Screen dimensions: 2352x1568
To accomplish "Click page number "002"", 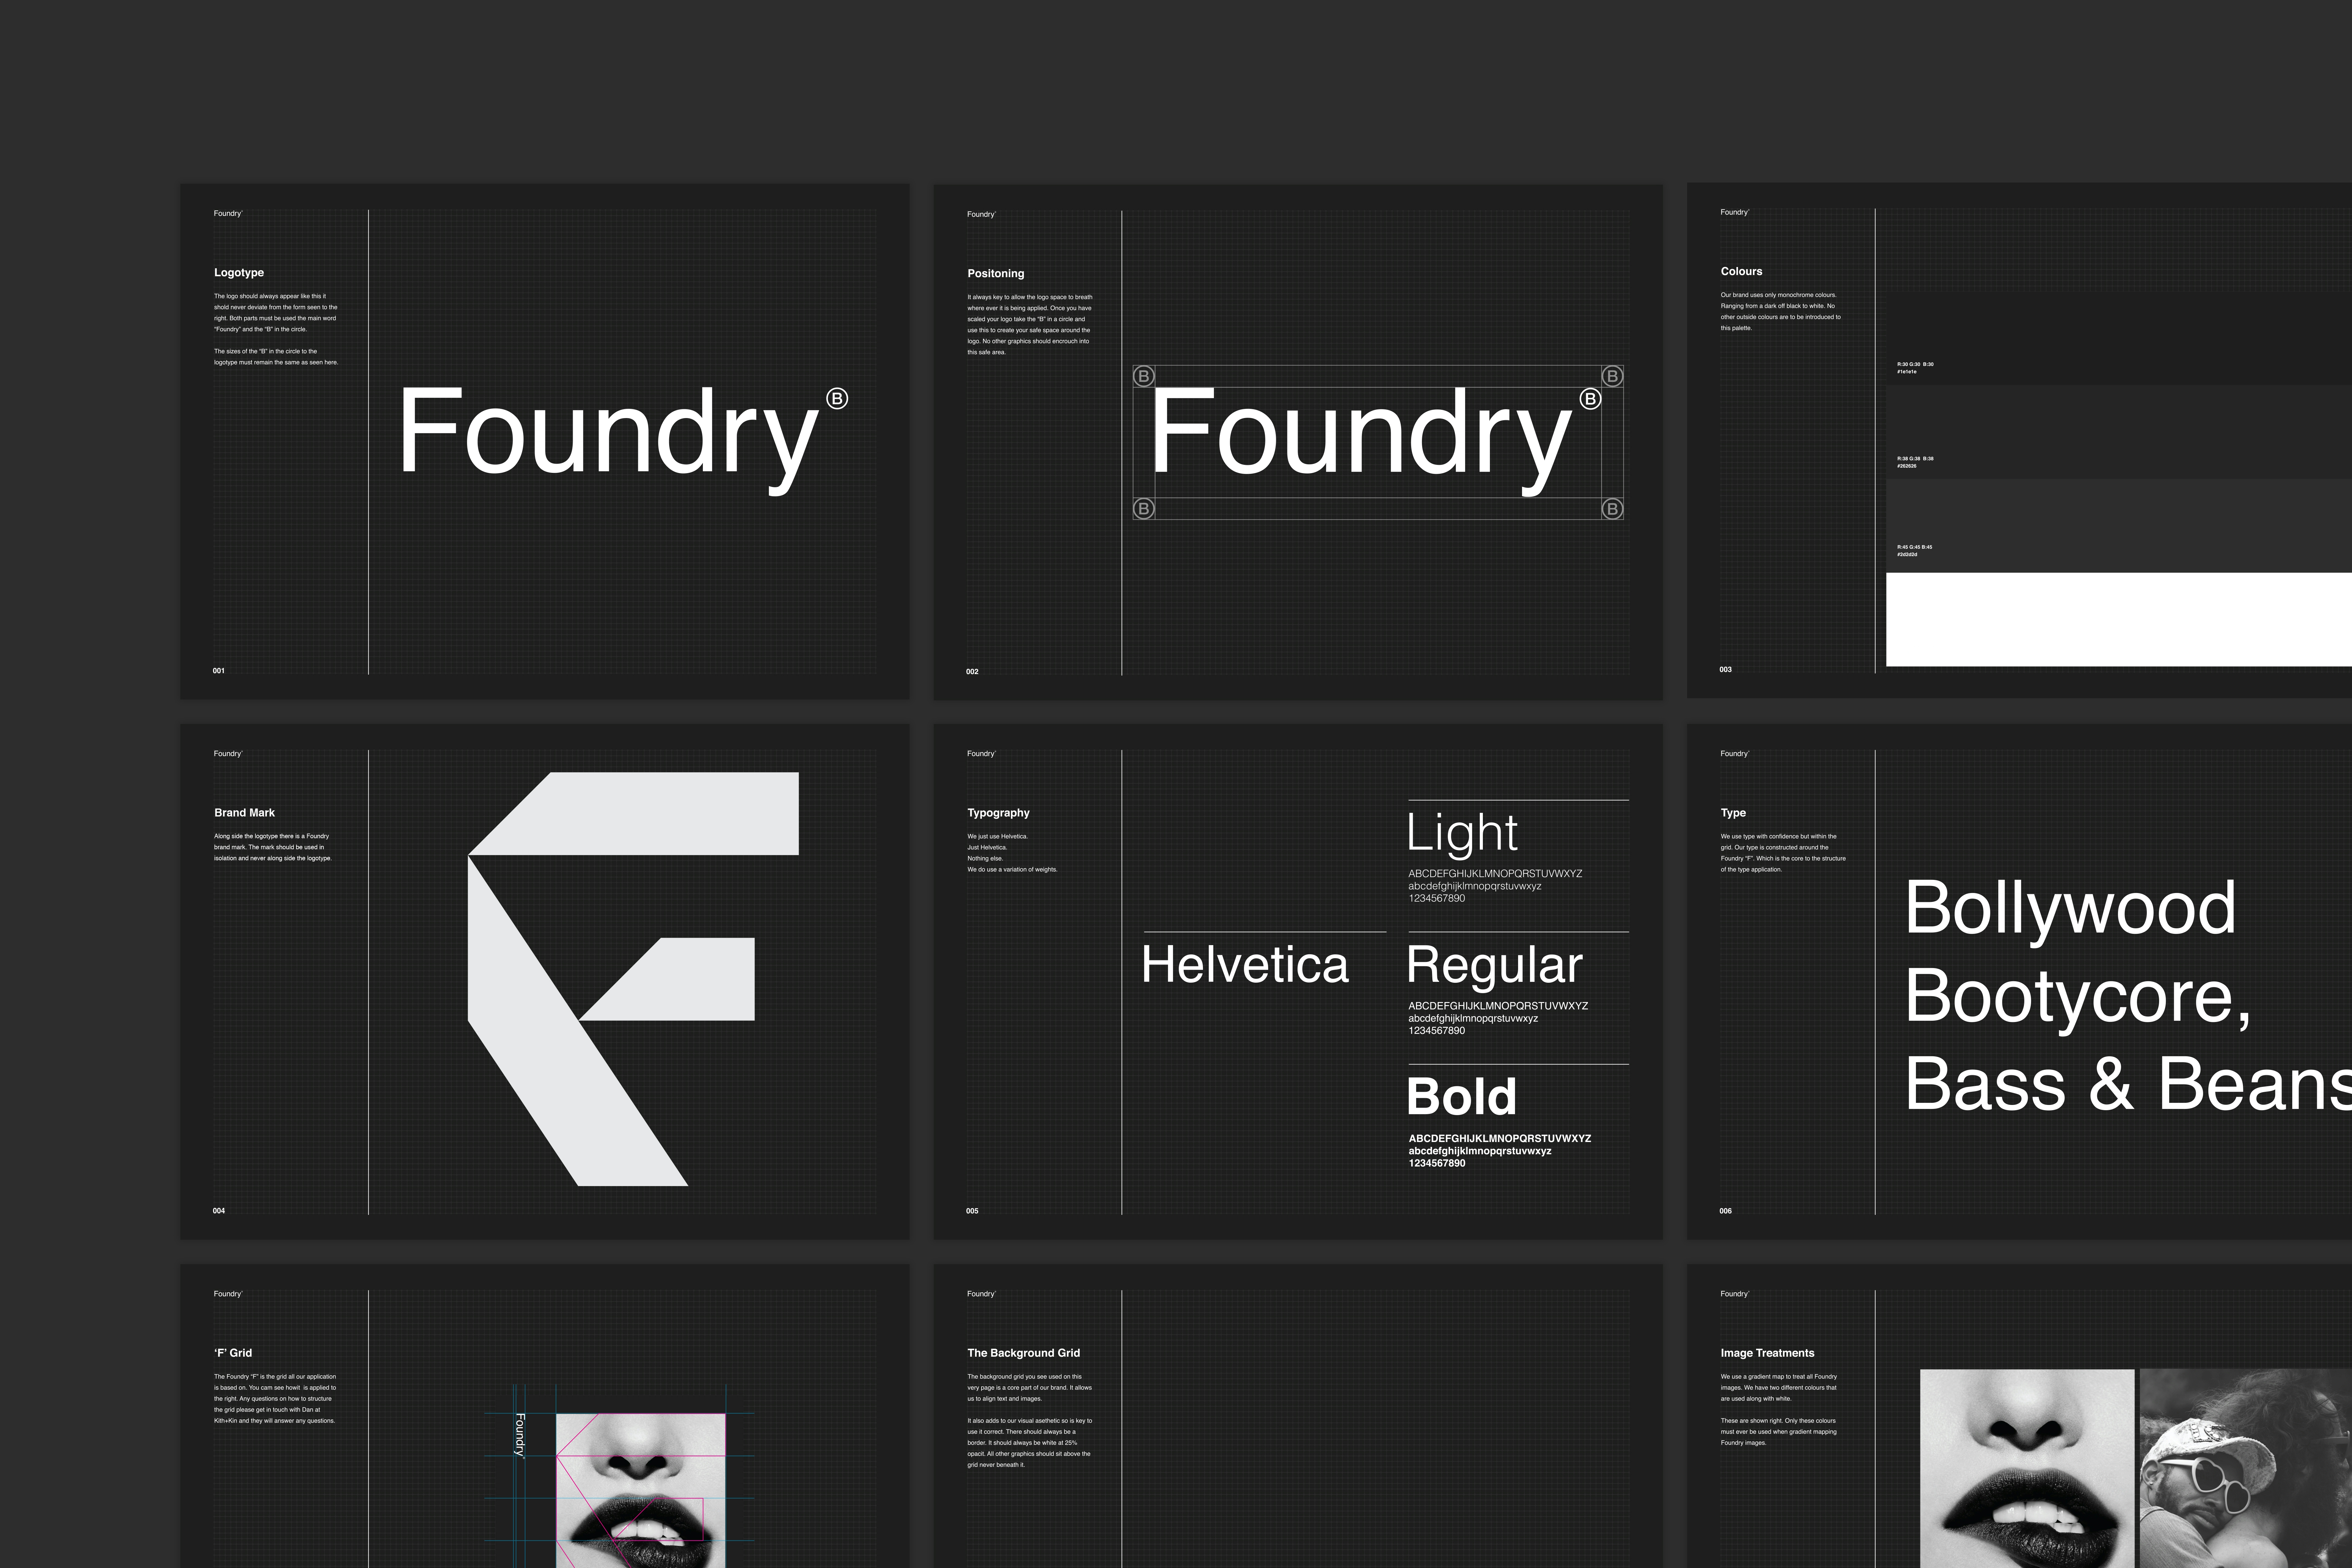I will point(972,672).
